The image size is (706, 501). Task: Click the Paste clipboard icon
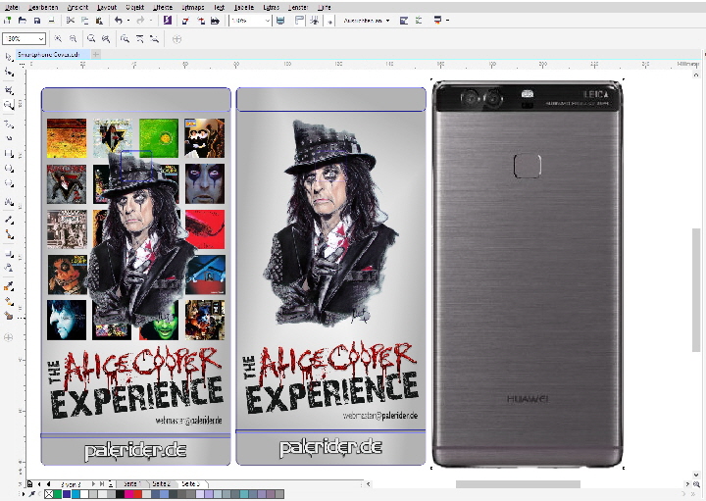99,21
